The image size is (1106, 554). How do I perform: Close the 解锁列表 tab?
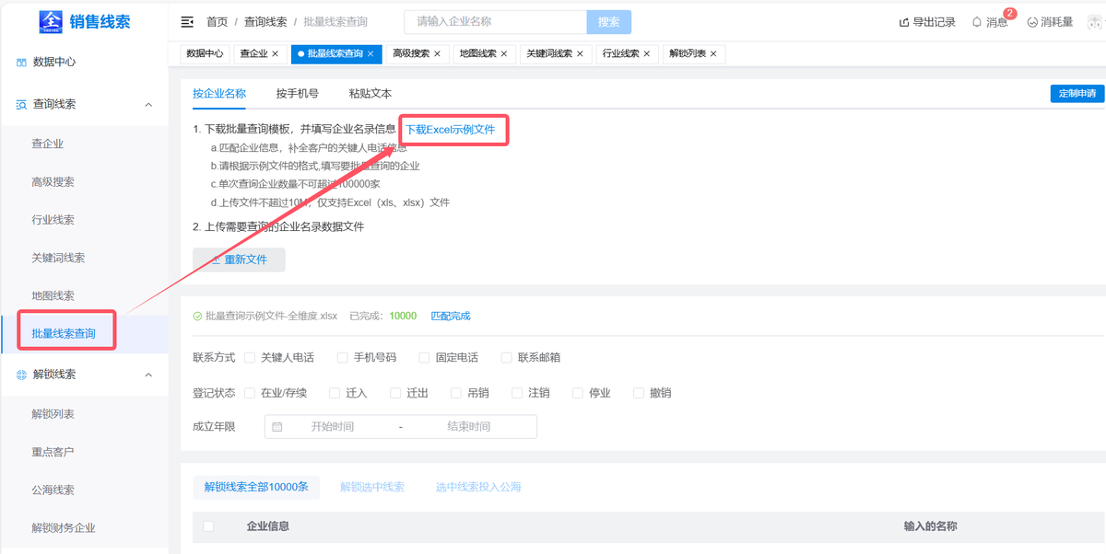[x=713, y=54]
